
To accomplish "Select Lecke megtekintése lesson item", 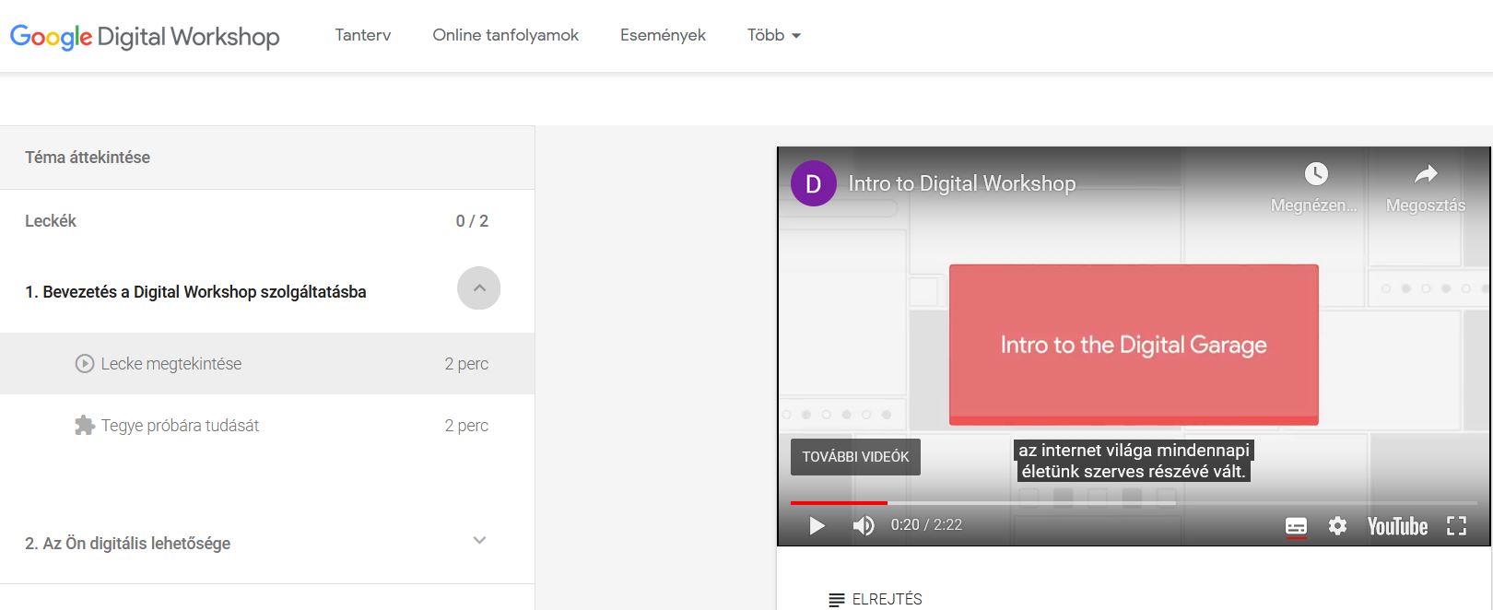I will (267, 364).
